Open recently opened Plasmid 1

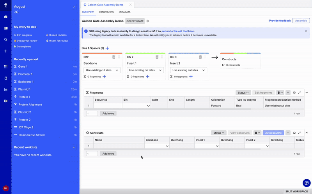[24, 89]
